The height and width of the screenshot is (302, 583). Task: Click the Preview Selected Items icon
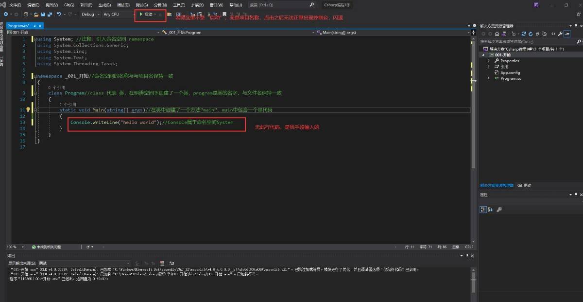tap(567, 34)
